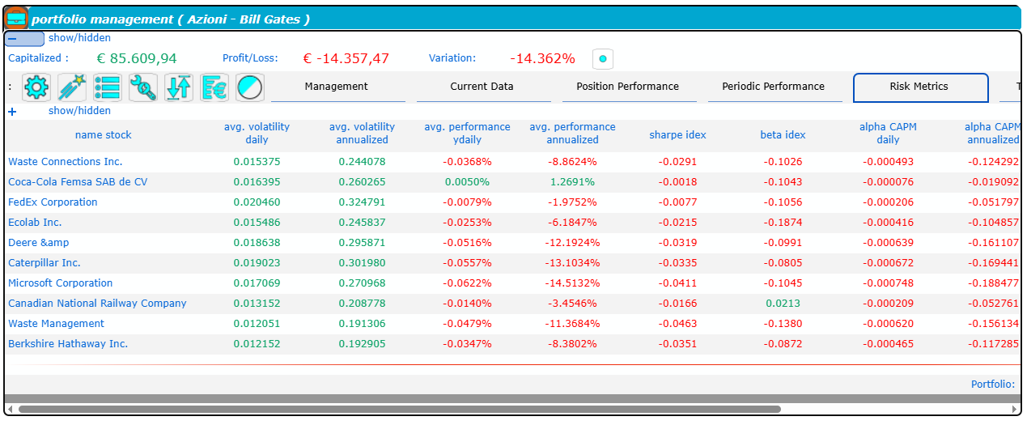Click the up/down arrows sort icon
The height and width of the screenshot is (425, 1027).
coord(179,87)
